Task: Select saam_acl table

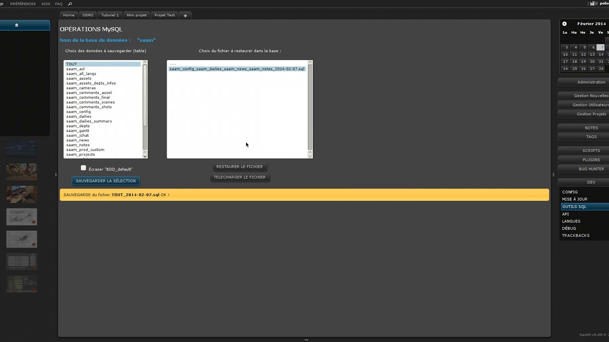Action: pyautogui.click(x=103, y=69)
